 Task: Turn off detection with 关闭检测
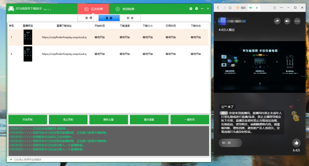(x=125, y=9)
